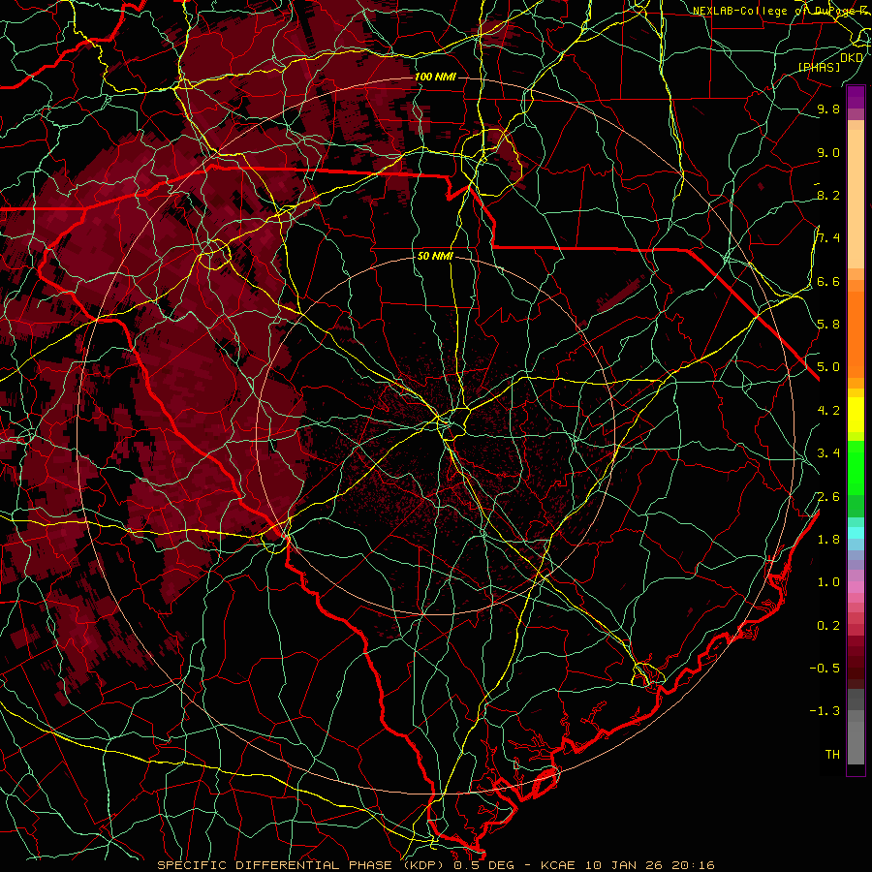
Task: Click the '20:16' time in bottom caption
Action: click(693, 865)
